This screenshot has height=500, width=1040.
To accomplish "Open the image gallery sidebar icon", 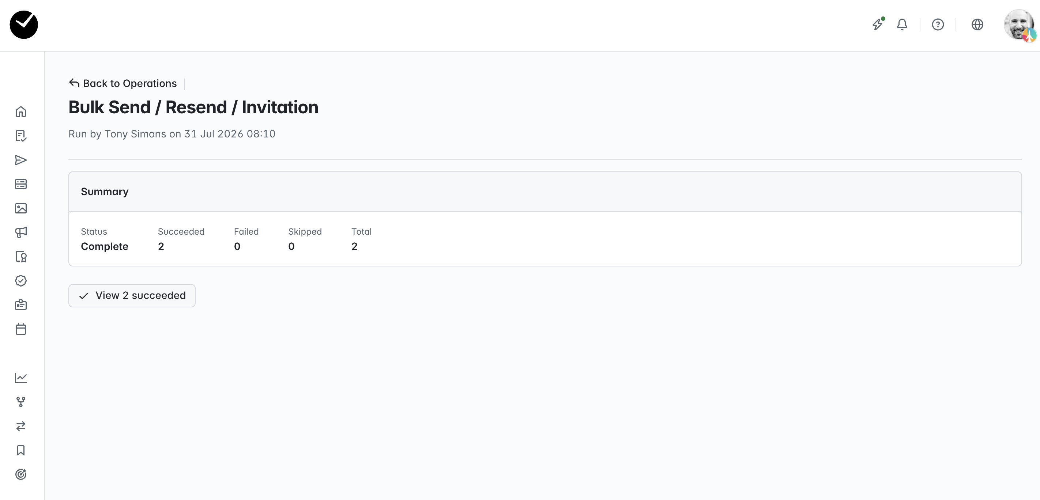I will pos(20,208).
